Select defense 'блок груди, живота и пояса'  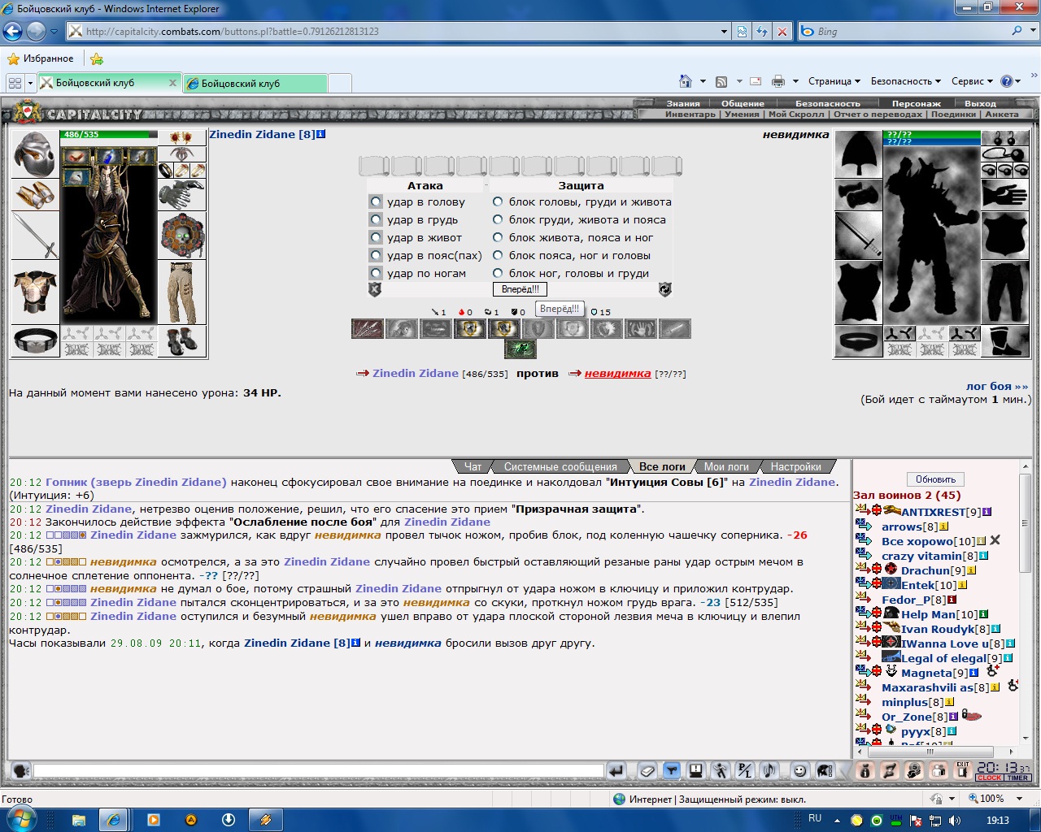point(498,219)
